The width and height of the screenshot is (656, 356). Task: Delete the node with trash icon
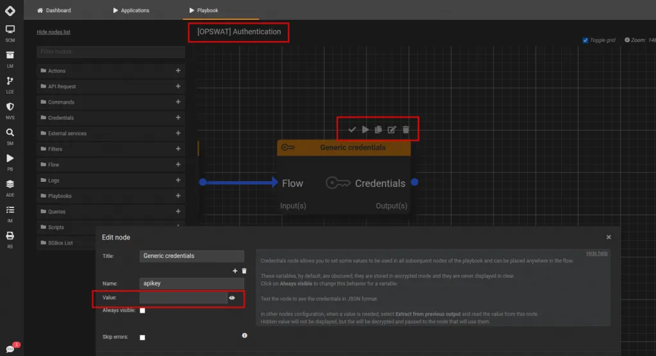[x=406, y=130]
